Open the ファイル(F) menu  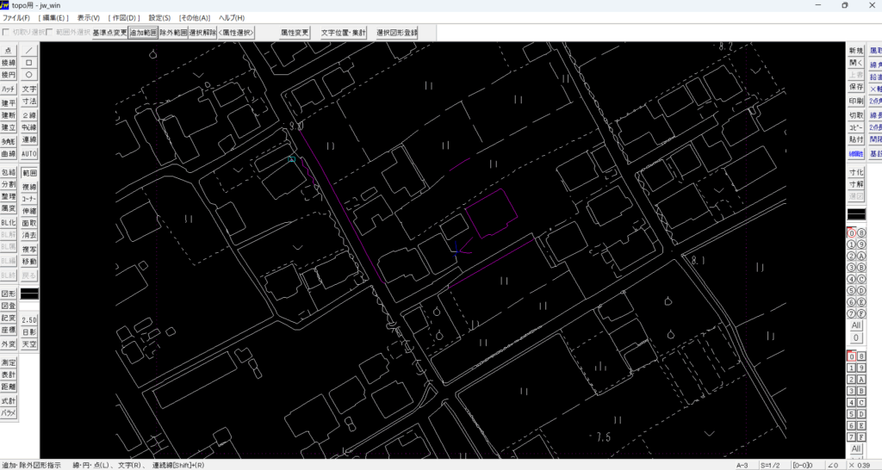pos(16,18)
